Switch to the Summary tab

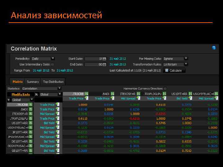33,82
